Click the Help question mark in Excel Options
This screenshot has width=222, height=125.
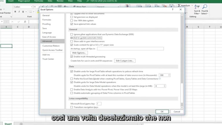(x=173, y=10)
